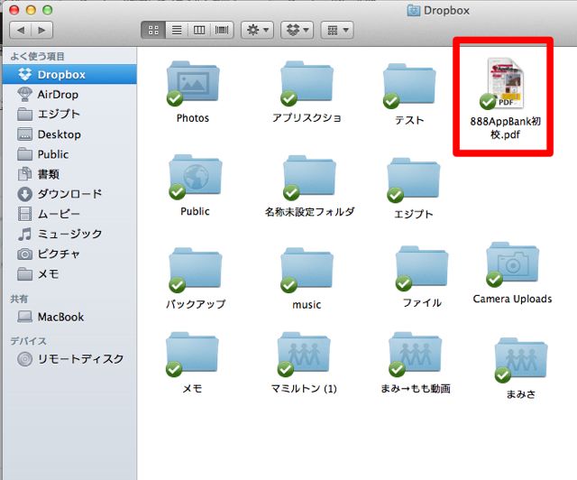Go forward with the right arrow button
Image resolution: width=577 pixels, height=480 pixels.
coord(42,30)
